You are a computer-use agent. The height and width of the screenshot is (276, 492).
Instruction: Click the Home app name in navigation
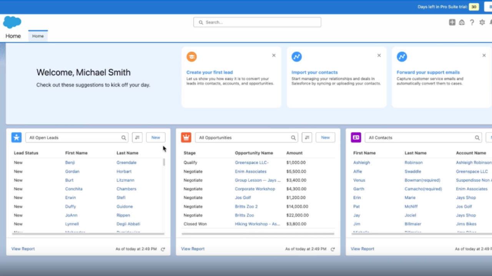pyautogui.click(x=13, y=36)
